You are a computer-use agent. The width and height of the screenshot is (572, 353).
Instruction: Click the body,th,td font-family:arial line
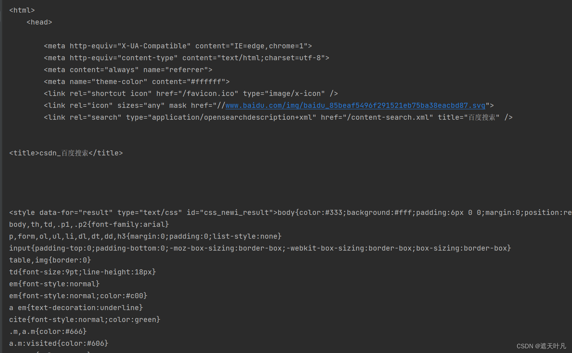89,224
